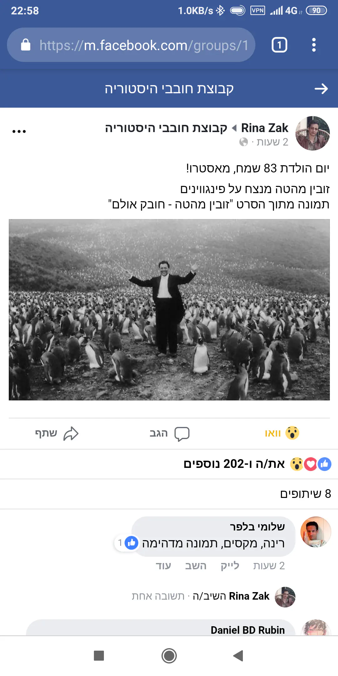Tap the padlock site security icon
The width and height of the screenshot is (338, 676).
[26, 45]
